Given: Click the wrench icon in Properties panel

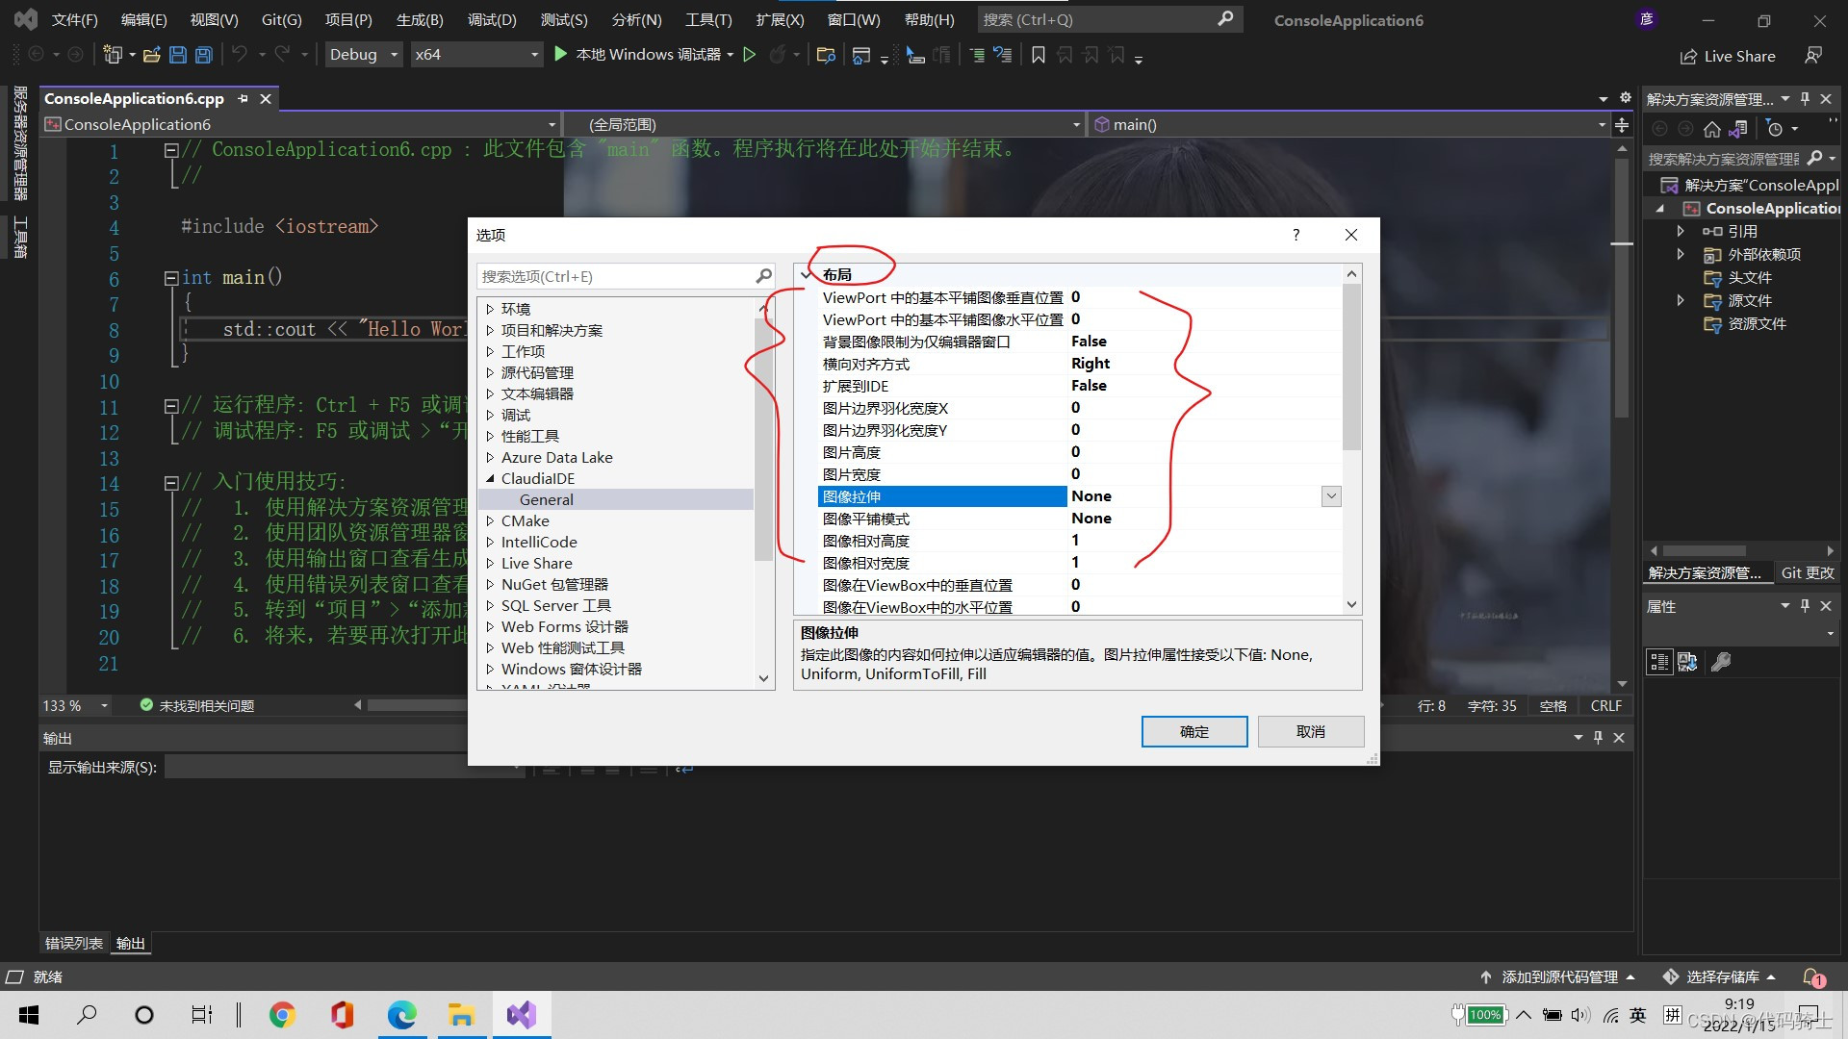Looking at the screenshot, I should (x=1721, y=662).
